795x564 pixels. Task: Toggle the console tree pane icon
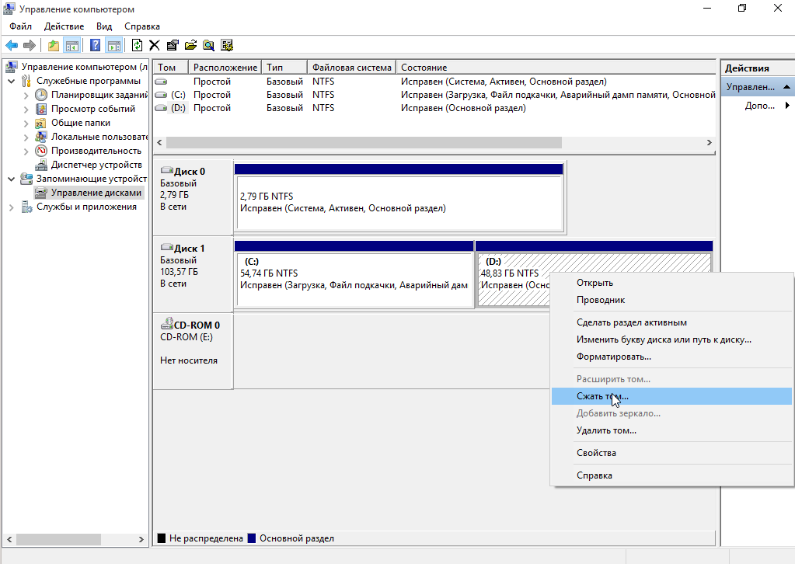point(72,45)
